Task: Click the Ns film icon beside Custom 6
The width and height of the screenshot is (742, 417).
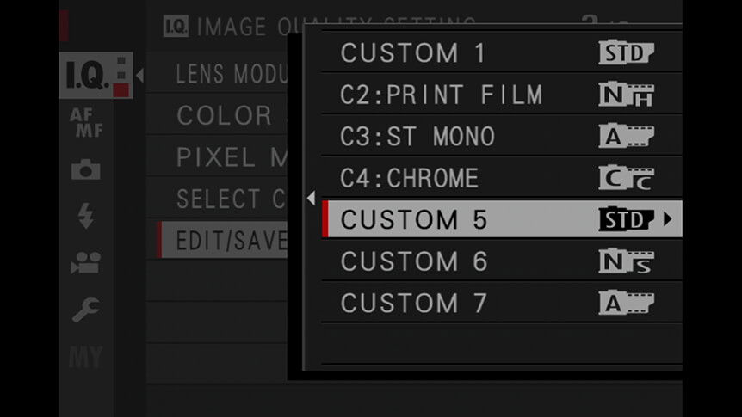Action: 626,261
